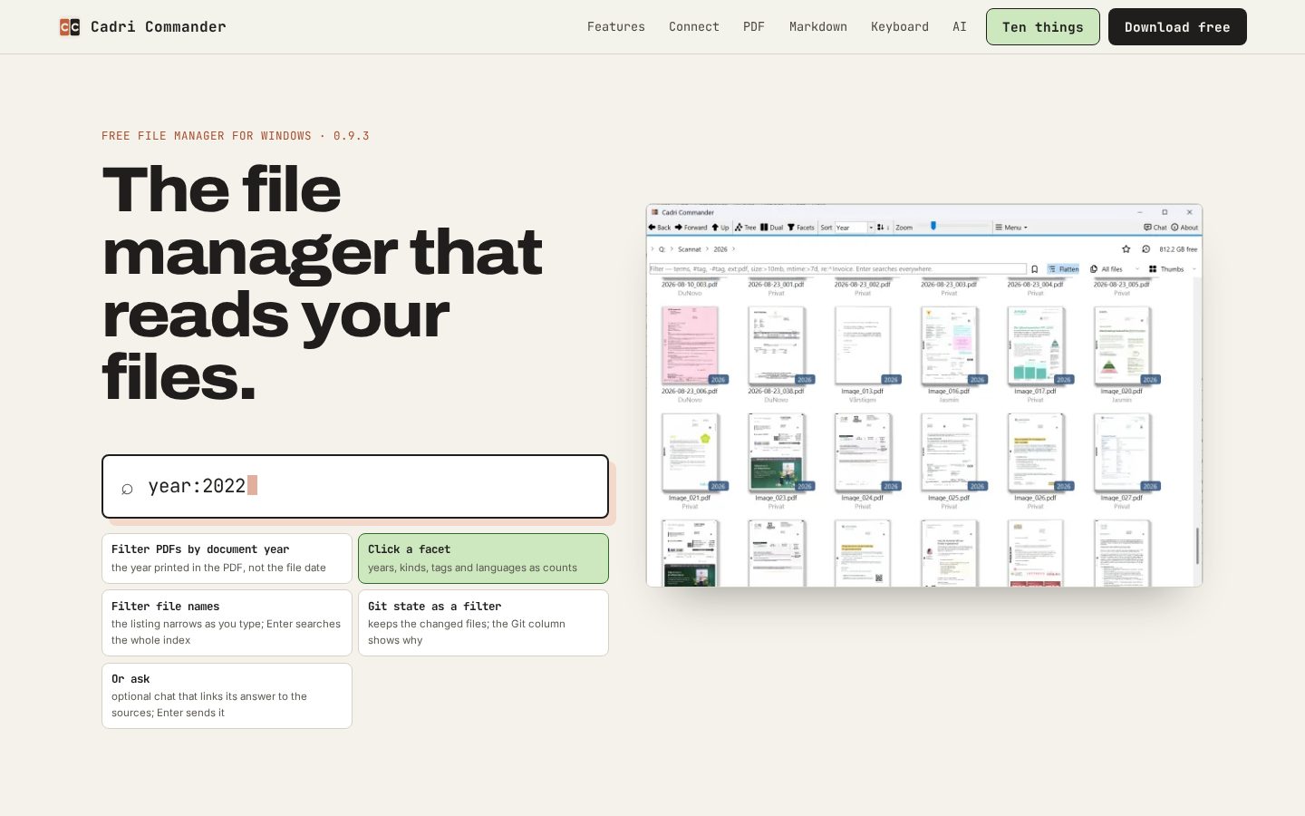Open Chat in the app preview toolbar

coord(1155,228)
